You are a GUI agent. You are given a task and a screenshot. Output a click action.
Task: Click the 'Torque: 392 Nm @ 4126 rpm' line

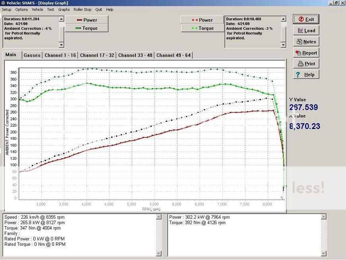tap(197, 223)
